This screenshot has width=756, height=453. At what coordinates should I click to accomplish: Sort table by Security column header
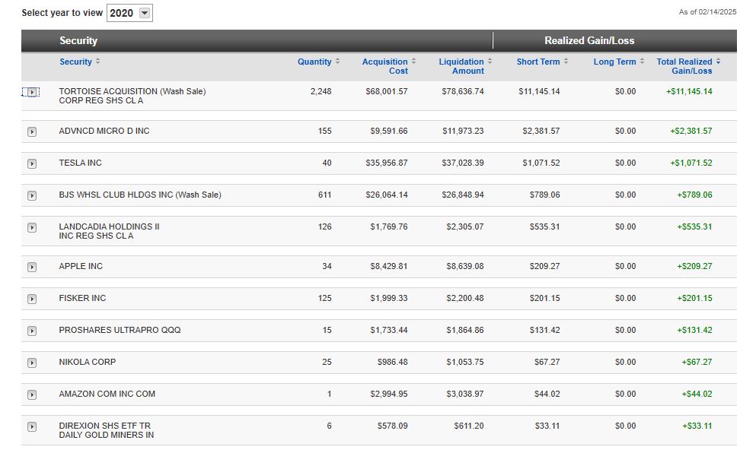pyautogui.click(x=75, y=62)
